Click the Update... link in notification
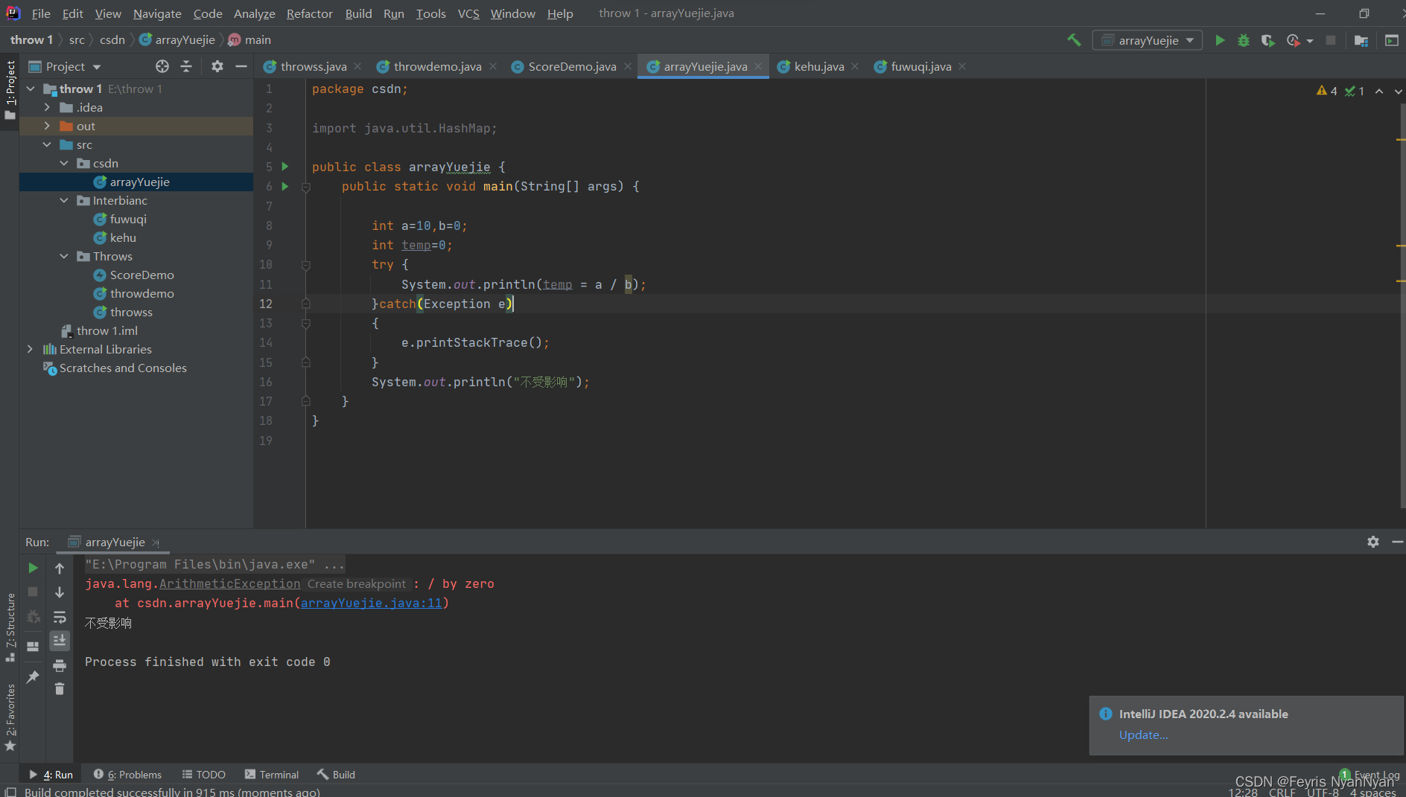This screenshot has height=797, width=1406. point(1143,734)
